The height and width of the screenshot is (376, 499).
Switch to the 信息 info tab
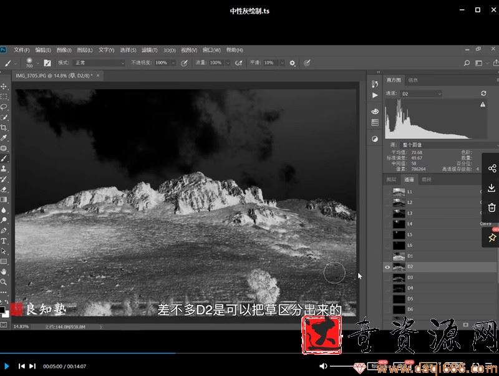413,80
